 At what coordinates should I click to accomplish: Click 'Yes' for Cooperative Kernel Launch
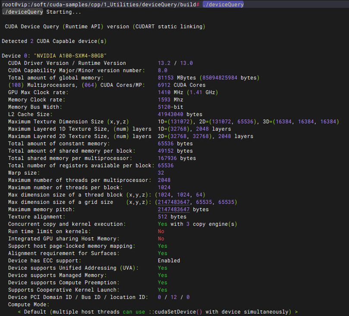pyautogui.click(x=163, y=290)
